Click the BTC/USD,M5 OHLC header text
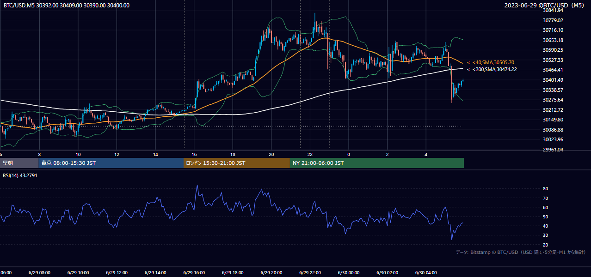This screenshot has width=591, height=277. pos(67,6)
